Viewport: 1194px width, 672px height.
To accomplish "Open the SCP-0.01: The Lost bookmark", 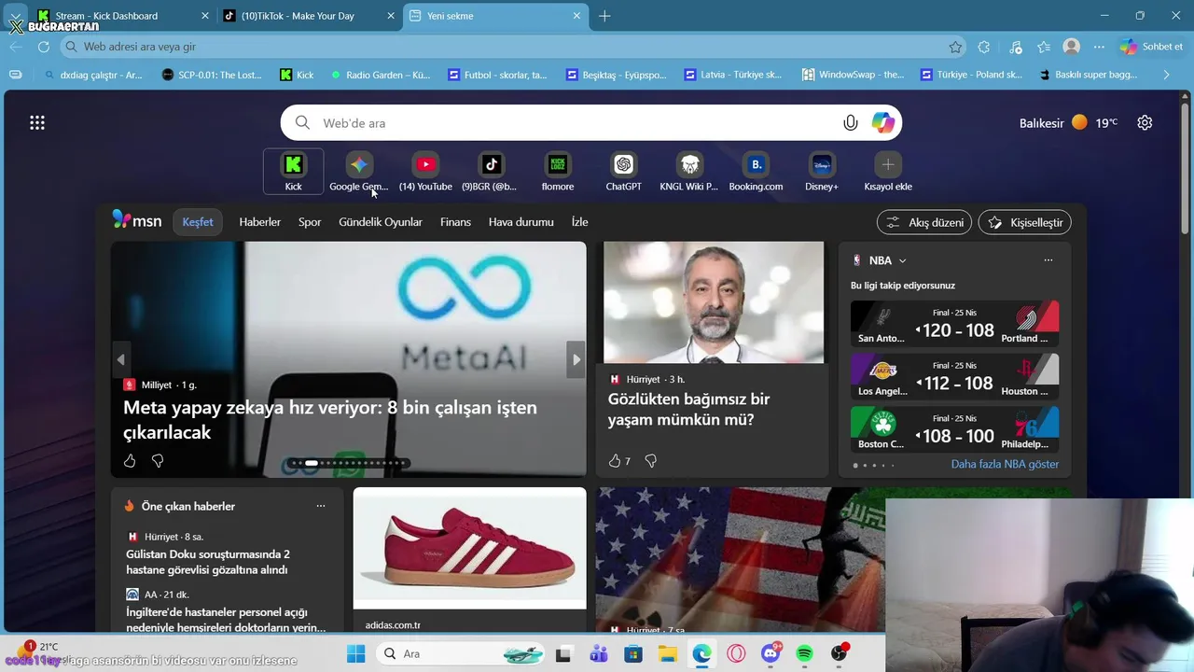I will (x=212, y=75).
